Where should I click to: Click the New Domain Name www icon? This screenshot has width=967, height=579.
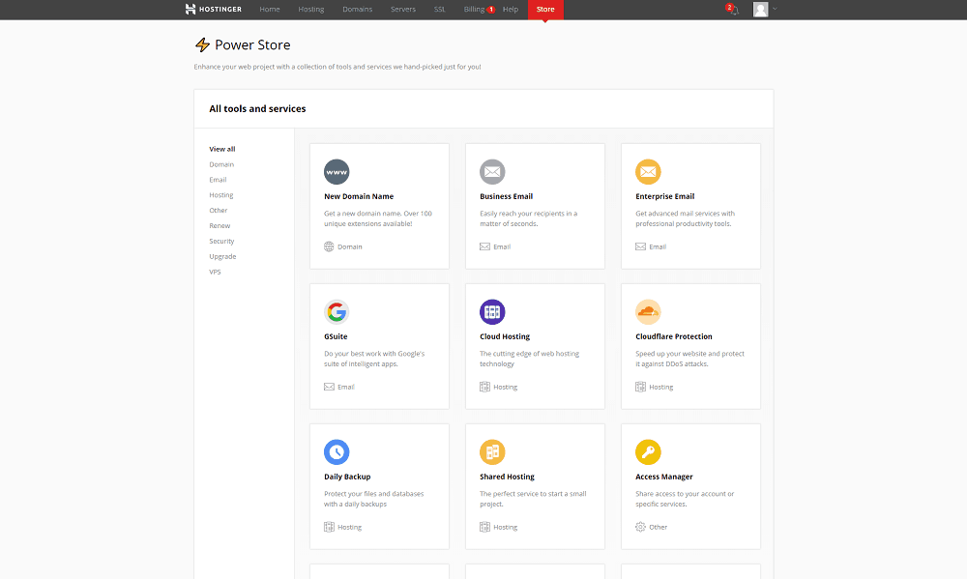pos(337,172)
